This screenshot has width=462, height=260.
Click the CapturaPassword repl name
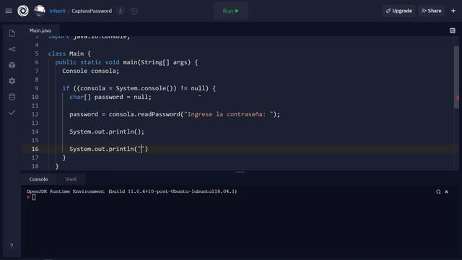(x=92, y=11)
